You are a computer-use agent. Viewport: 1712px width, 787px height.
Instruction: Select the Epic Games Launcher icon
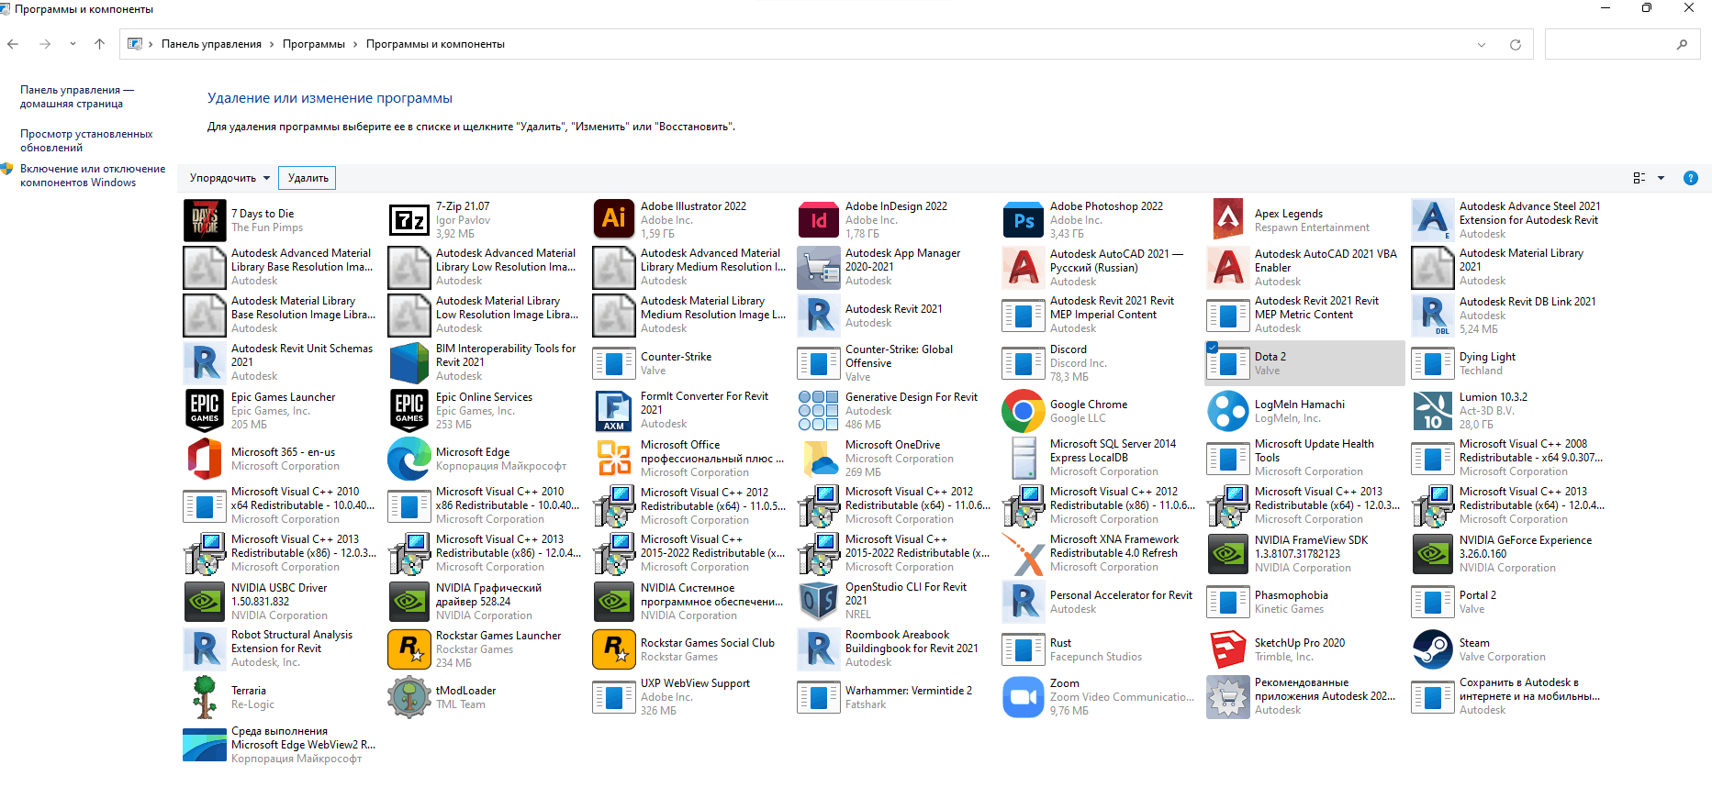point(205,410)
